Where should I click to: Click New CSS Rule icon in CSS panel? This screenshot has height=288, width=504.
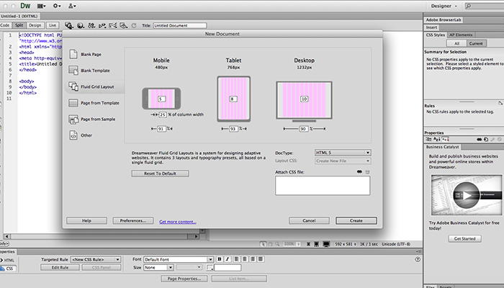click(486, 139)
